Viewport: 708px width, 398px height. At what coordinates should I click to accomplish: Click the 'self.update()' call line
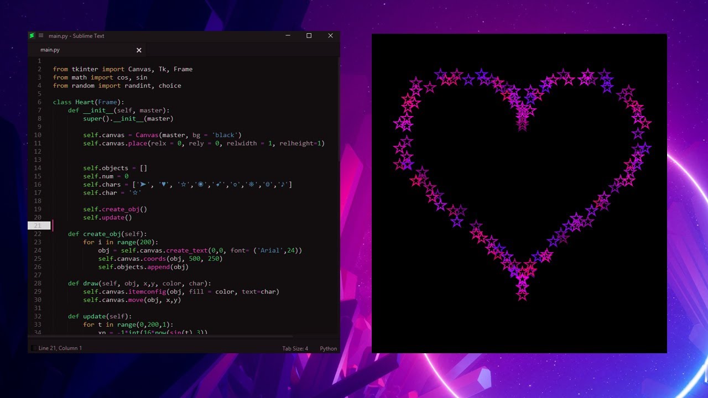[x=108, y=217]
